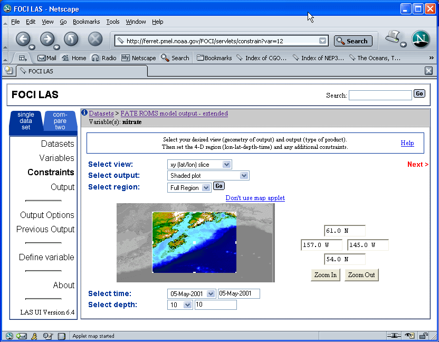This screenshot has width=439, height=342.
Task: Click the 61.0 N latitude input field
Action: coord(345,231)
